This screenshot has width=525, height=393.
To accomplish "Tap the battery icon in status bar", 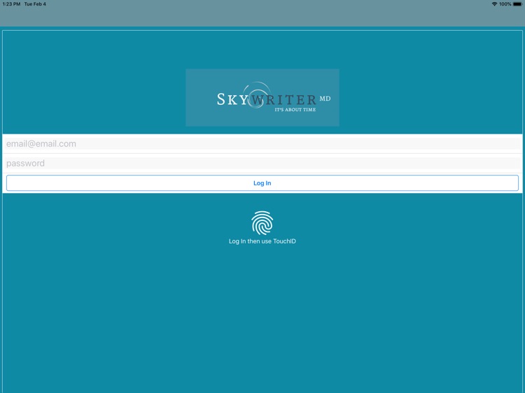I will coord(517,4).
